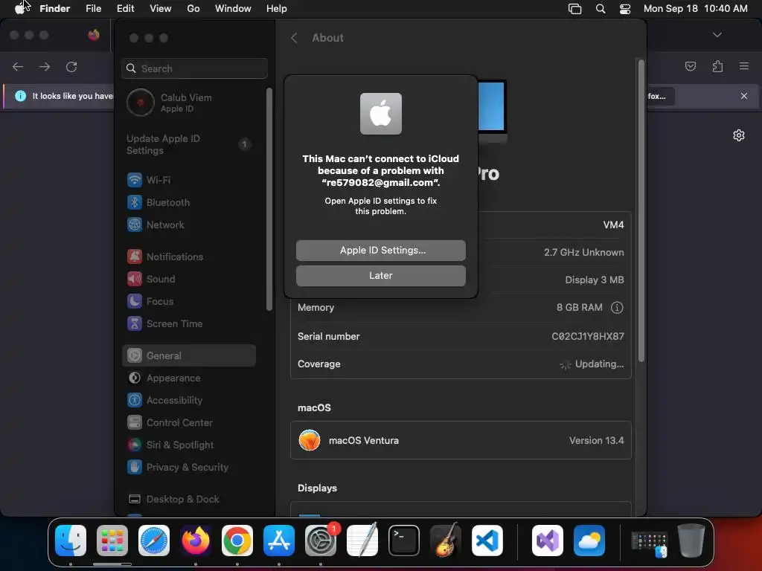Open the Bluetooth settings pane

tap(188, 202)
